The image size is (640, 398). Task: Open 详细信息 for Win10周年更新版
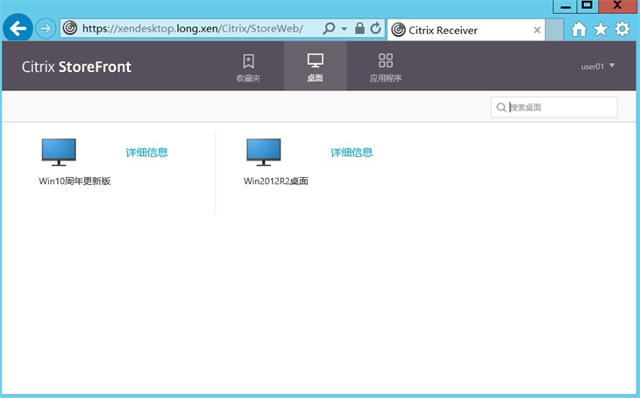146,153
